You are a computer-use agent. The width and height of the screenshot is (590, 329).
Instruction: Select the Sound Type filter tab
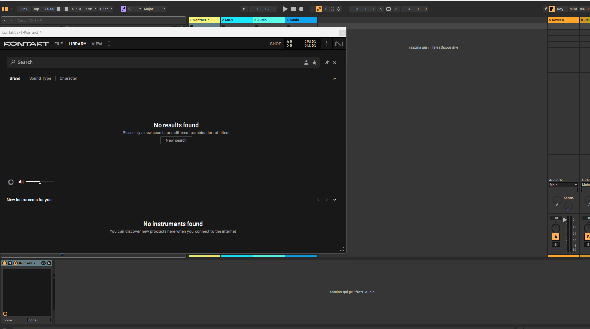click(x=40, y=78)
